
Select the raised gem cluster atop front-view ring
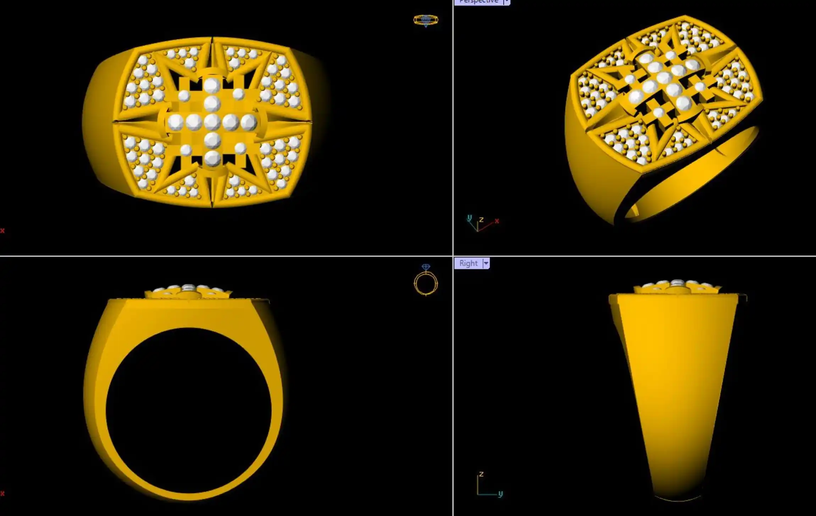click(188, 290)
